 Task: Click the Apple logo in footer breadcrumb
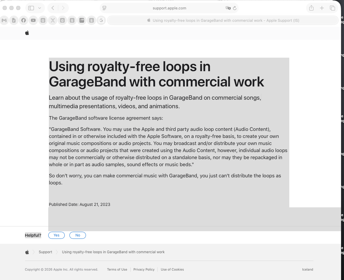coord(27,252)
